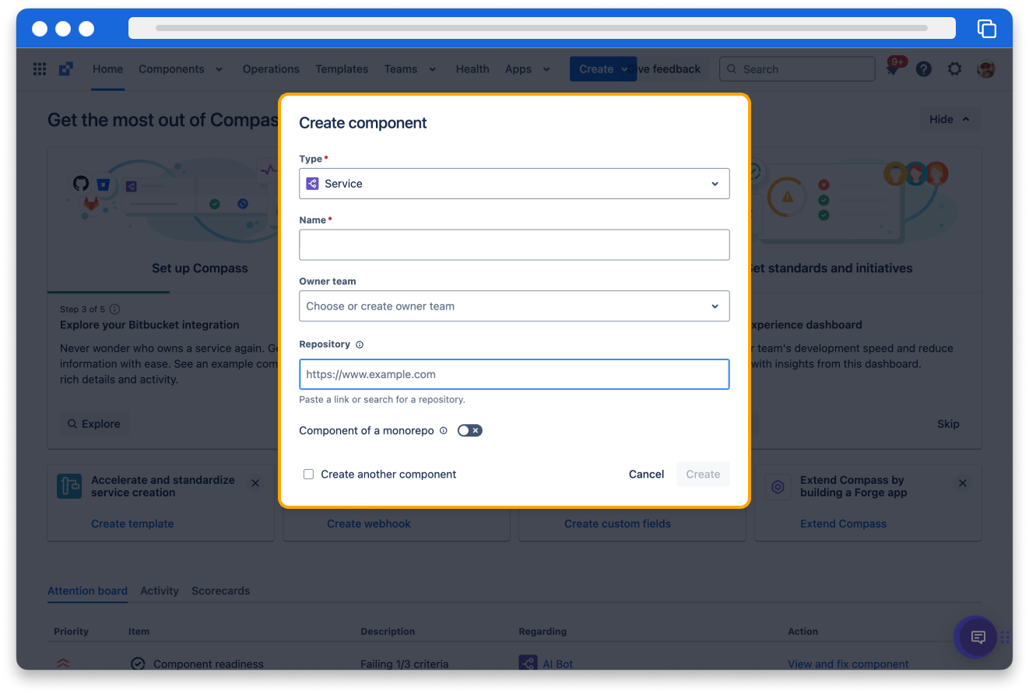Toggle Component of a monorepo switch
Image resolution: width=1029 pixels, height=694 pixels.
click(470, 430)
